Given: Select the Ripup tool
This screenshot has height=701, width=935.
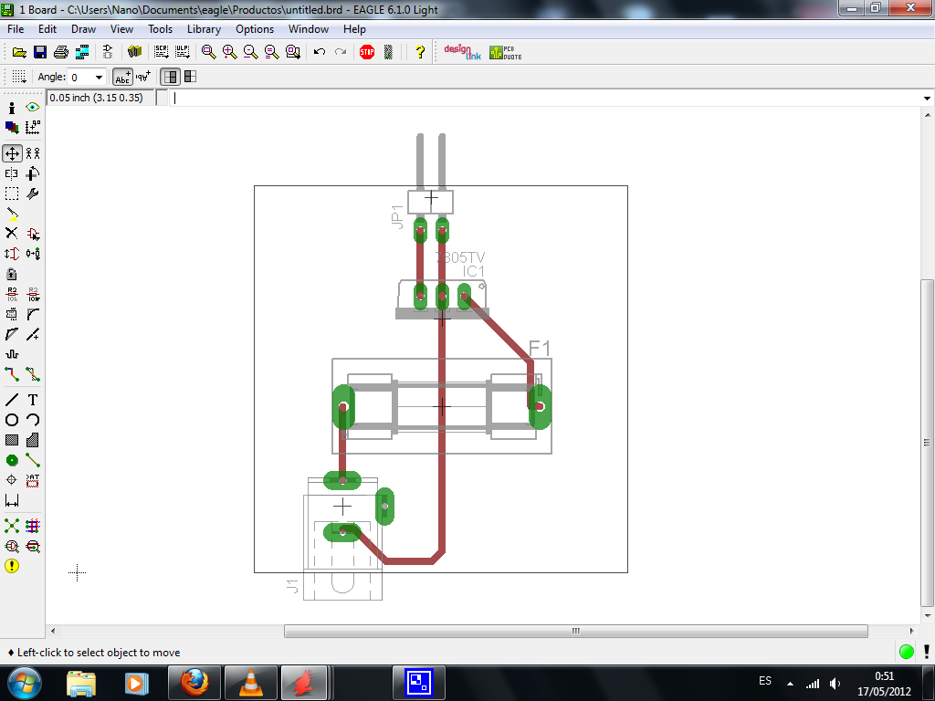Looking at the screenshot, I should point(33,374).
